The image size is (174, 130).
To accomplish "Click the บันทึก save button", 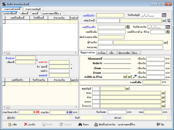I will (48, 124).
